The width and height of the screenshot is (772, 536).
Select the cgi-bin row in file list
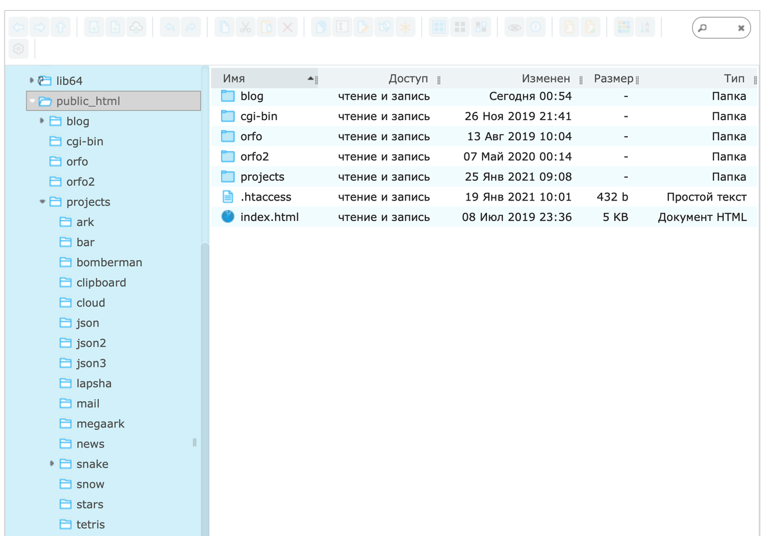[484, 116]
